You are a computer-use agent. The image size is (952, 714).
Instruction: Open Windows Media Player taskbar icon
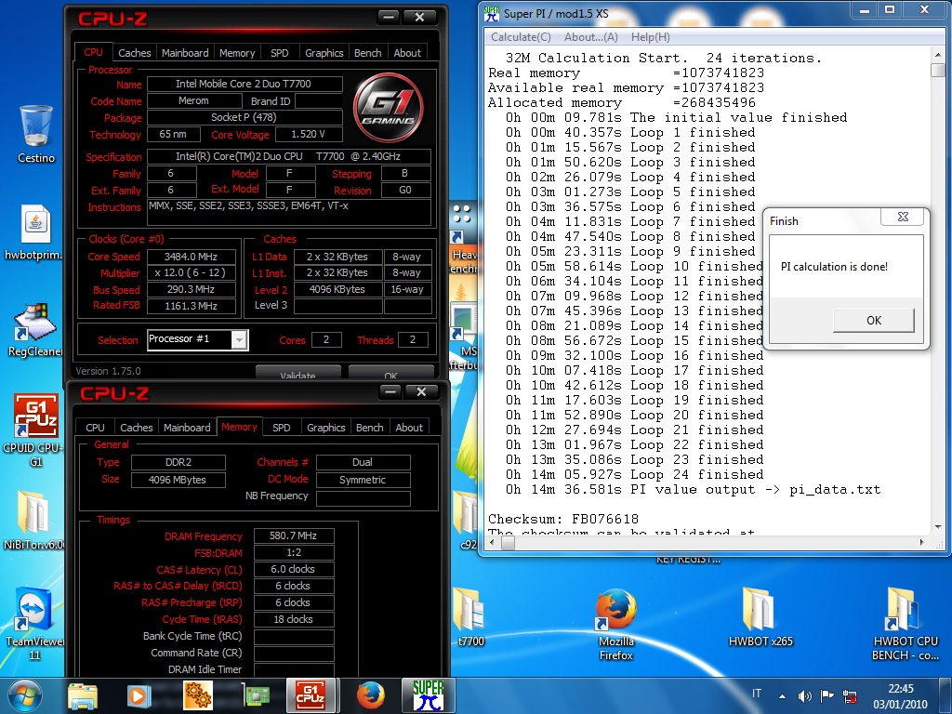[139, 695]
